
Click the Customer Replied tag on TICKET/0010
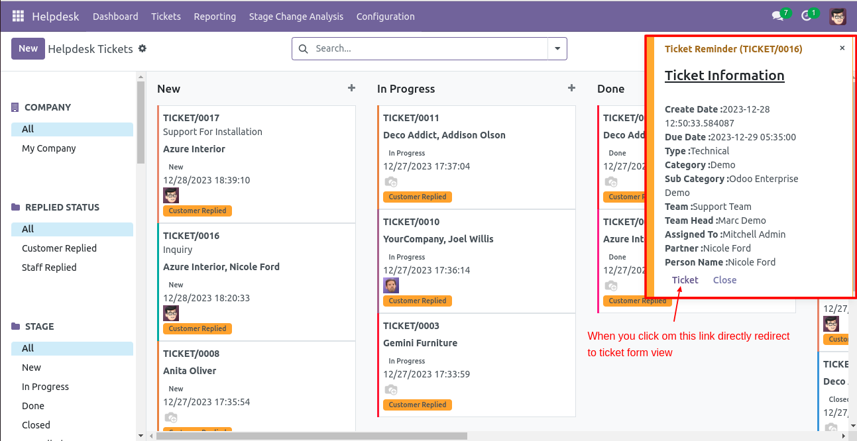(x=418, y=301)
